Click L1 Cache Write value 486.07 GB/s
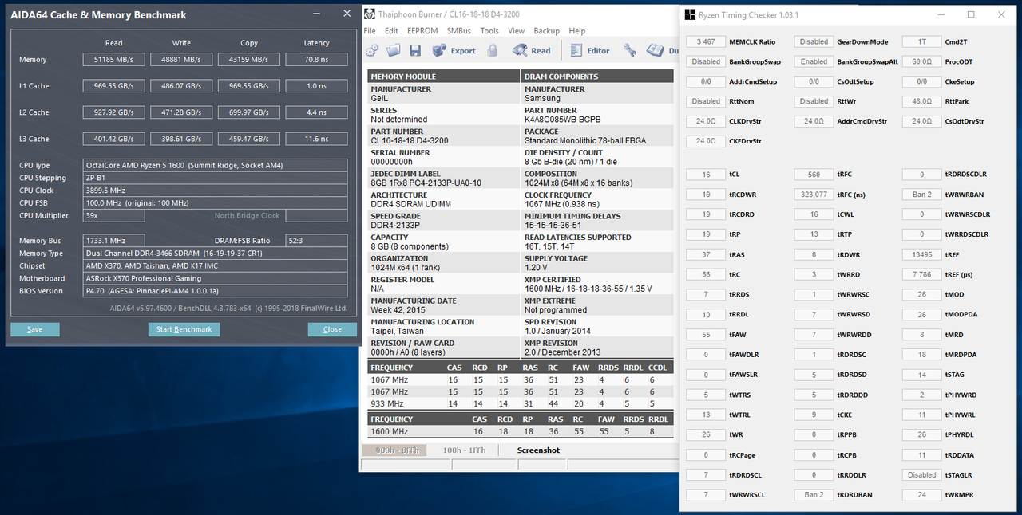The width and height of the screenshot is (1022, 515). tap(181, 86)
